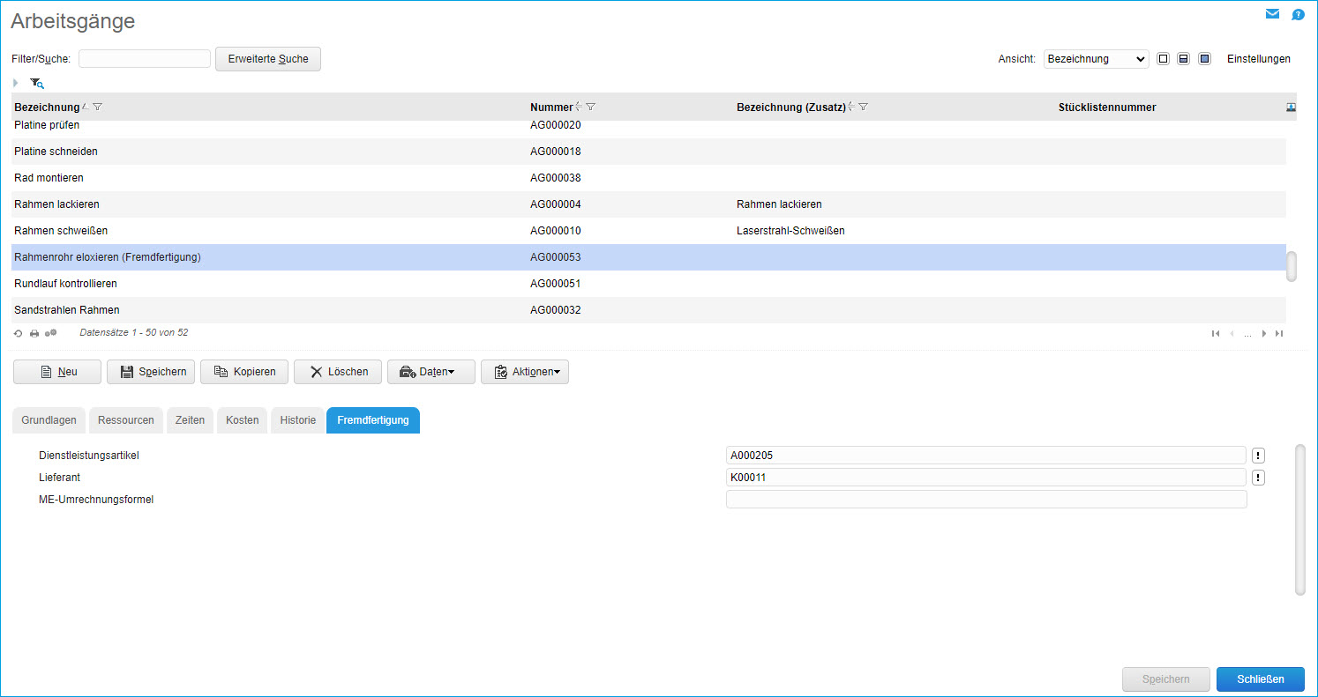Screen dimensions: 1318x697
Task: Open filter funnel on Bezeichnung (Zusatz) column
Action: pos(864,108)
